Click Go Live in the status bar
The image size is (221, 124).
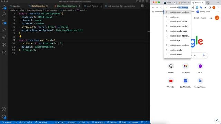point(112,122)
